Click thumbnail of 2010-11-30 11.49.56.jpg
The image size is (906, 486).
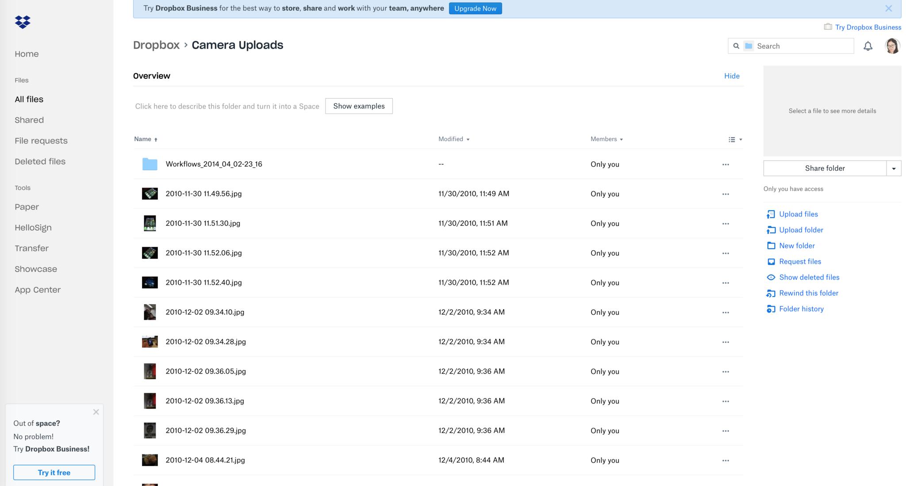coord(150,194)
